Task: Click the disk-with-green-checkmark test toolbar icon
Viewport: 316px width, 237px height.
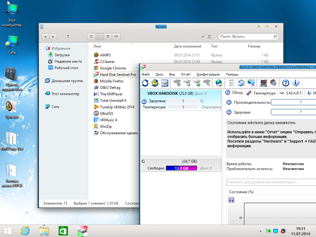Action: [x=197, y=83]
